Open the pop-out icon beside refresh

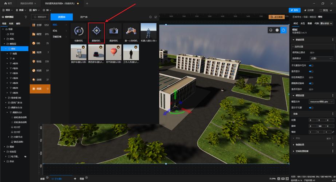tap(156, 17)
